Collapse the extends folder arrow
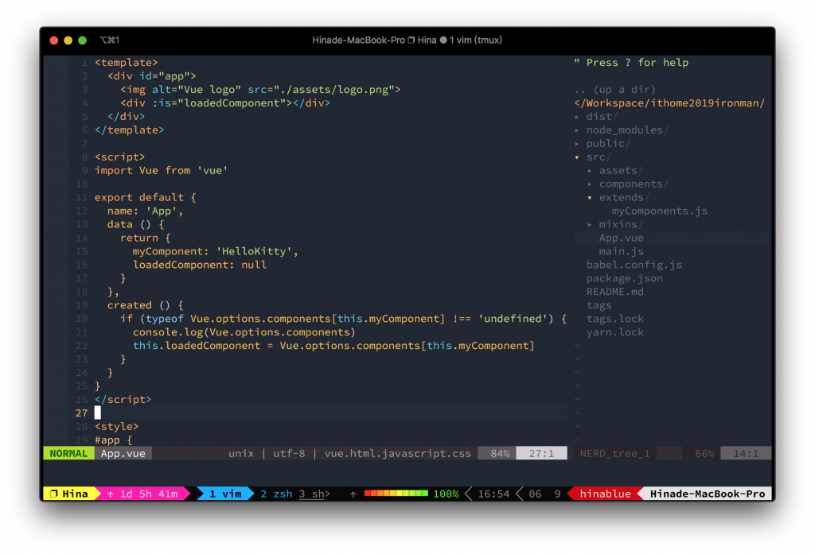The image size is (815, 554). coord(590,198)
